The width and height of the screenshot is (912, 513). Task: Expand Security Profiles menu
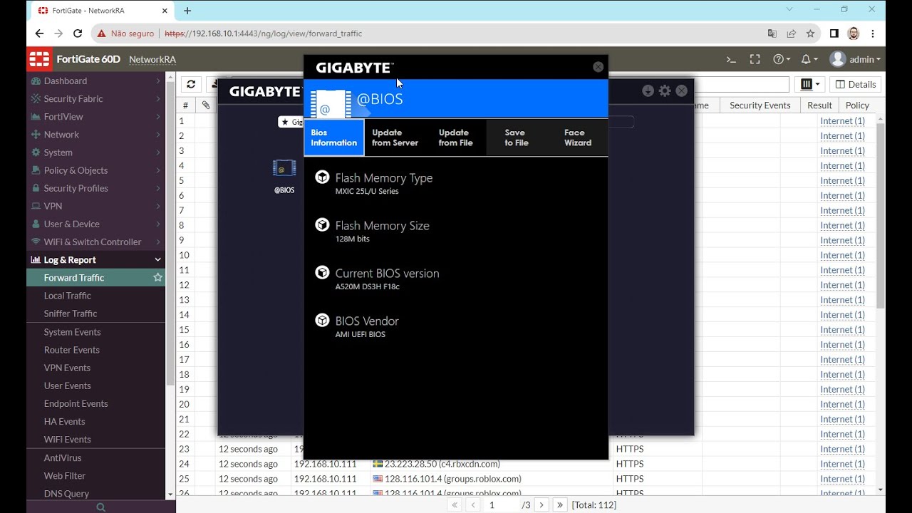[x=95, y=187]
